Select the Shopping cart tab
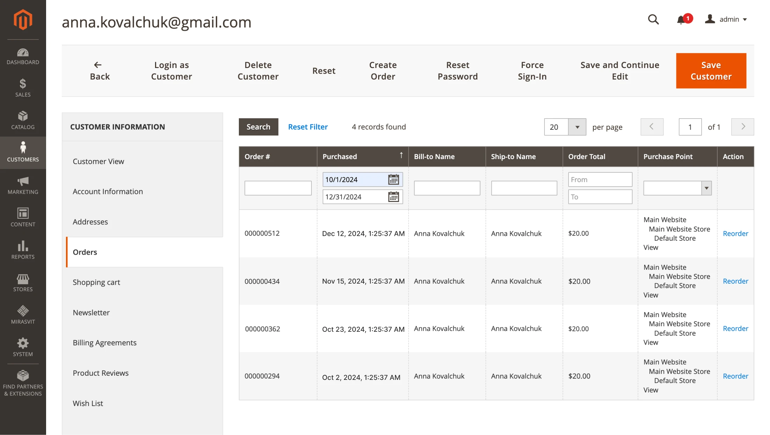 coord(96,282)
